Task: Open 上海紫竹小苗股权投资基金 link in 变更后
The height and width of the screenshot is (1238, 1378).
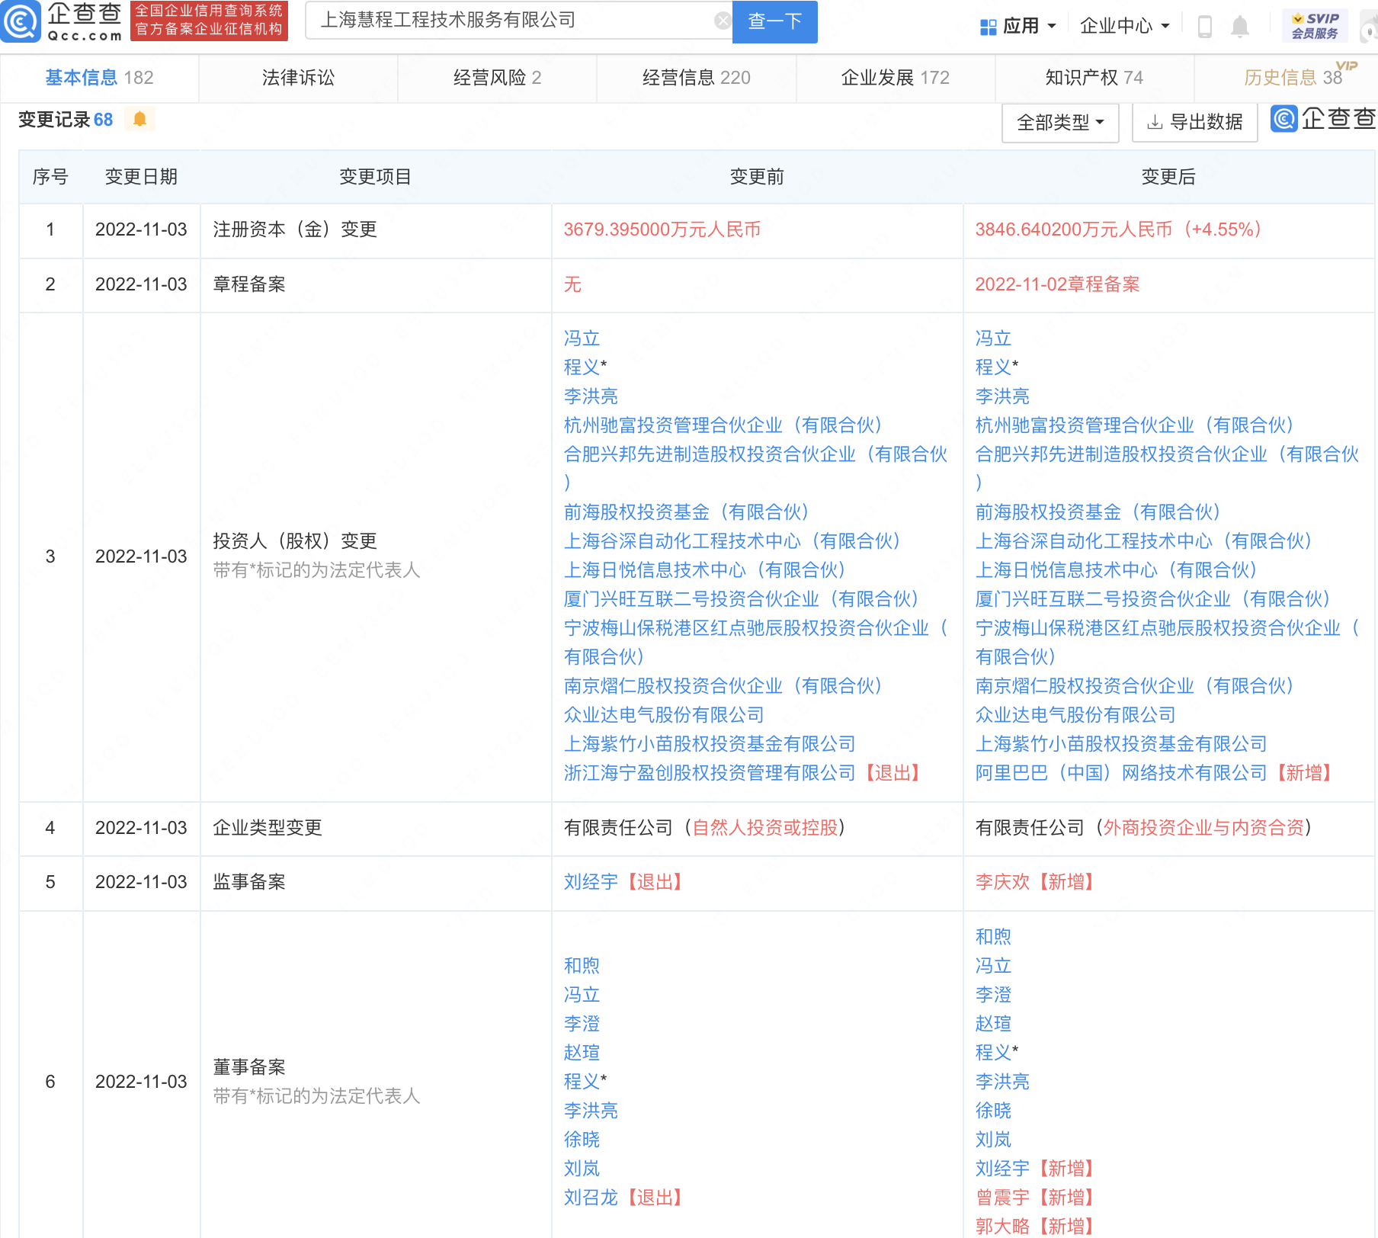Action: 1120,744
